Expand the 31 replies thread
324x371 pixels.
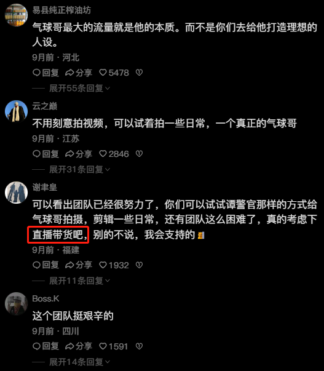(x=79, y=169)
